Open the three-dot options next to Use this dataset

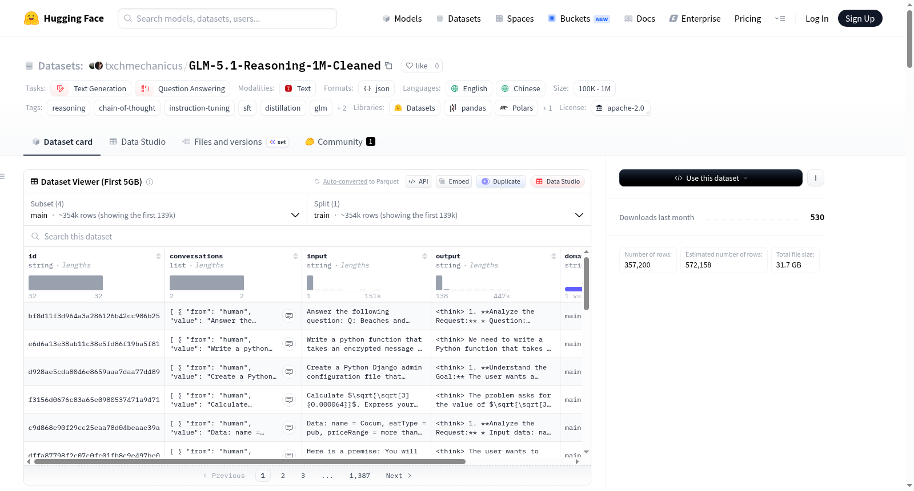click(x=816, y=178)
